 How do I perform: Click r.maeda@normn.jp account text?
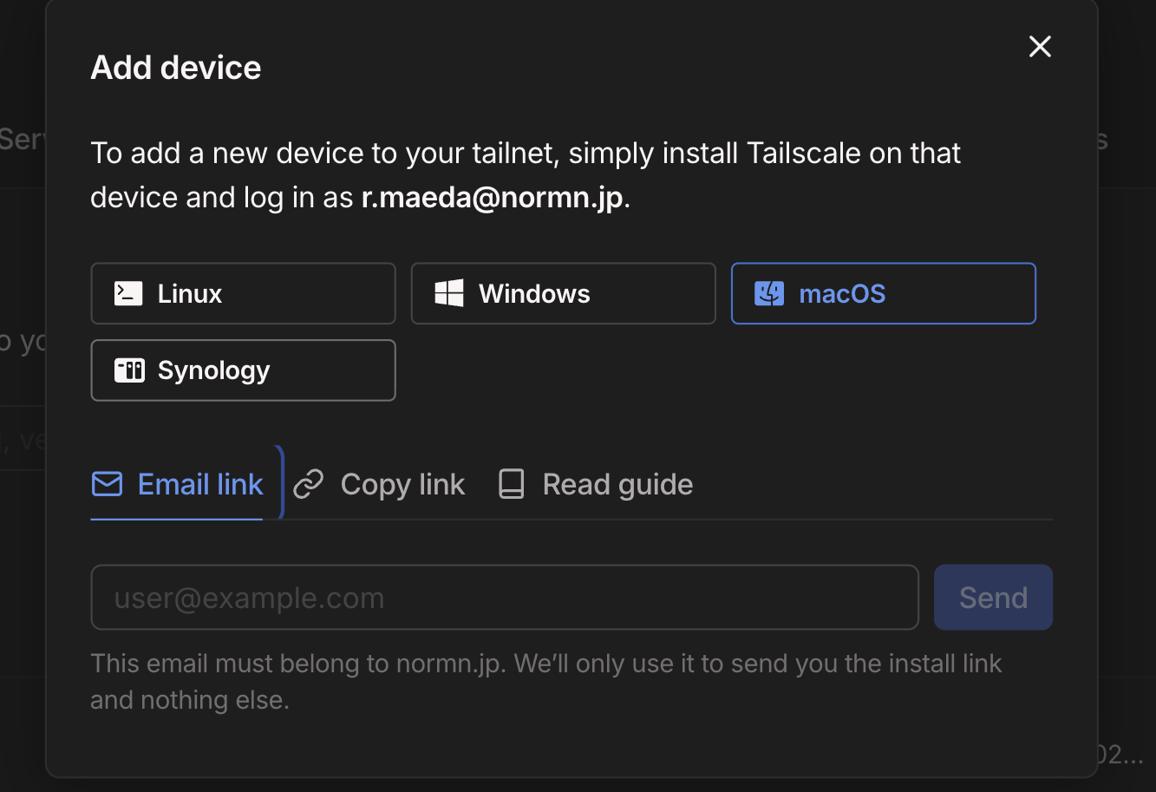click(493, 198)
